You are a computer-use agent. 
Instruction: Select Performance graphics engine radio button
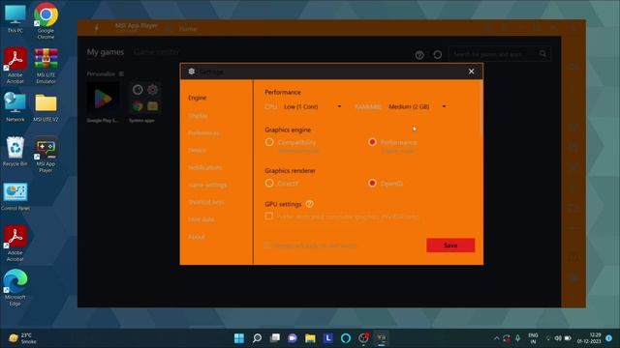tap(372, 142)
